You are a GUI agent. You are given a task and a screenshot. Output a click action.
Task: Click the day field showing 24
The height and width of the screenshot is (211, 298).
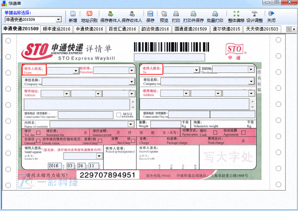[x=81, y=166]
